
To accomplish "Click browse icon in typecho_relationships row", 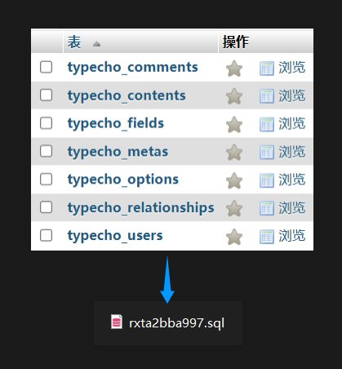I will point(267,208).
